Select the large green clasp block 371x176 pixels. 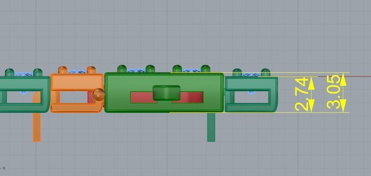(x=164, y=92)
